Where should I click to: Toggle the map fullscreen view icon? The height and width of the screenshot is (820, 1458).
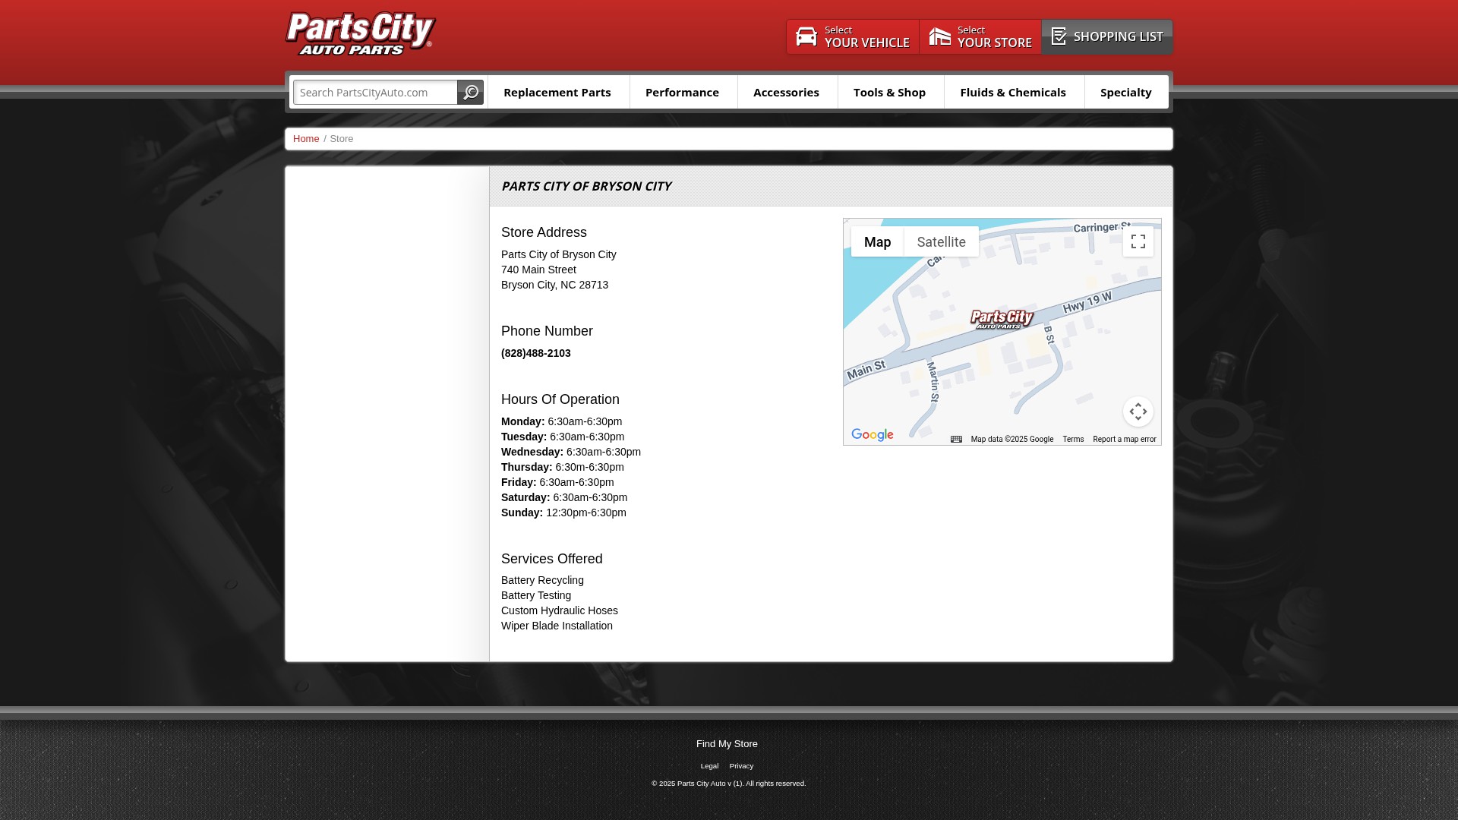[1138, 241]
